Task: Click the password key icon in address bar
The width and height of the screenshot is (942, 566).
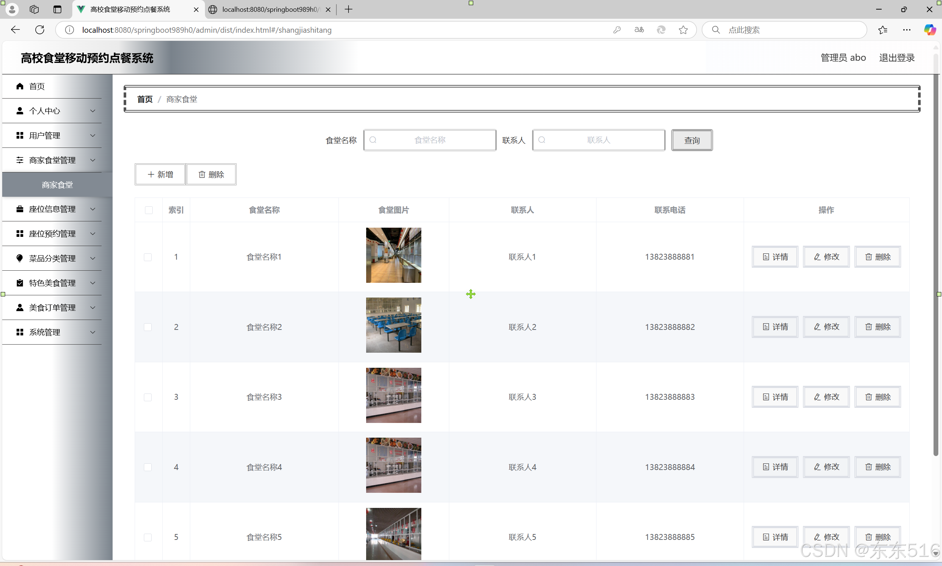Action: pyautogui.click(x=617, y=30)
